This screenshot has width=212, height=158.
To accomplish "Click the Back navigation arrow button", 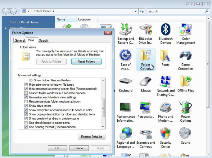I will point(6,11).
